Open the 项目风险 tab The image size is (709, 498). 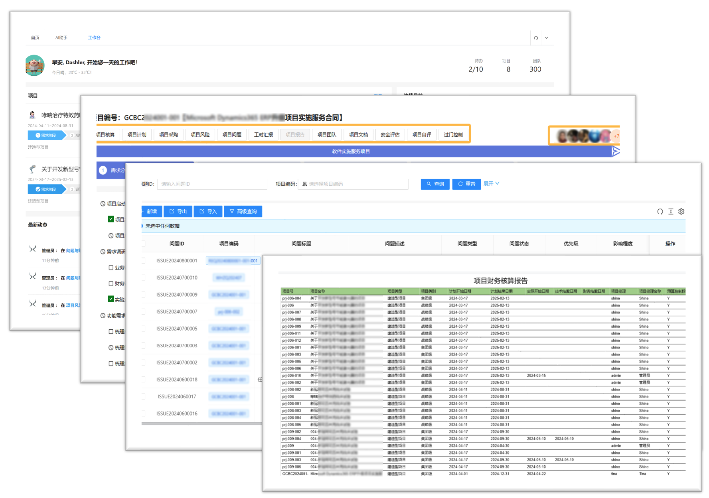click(200, 135)
